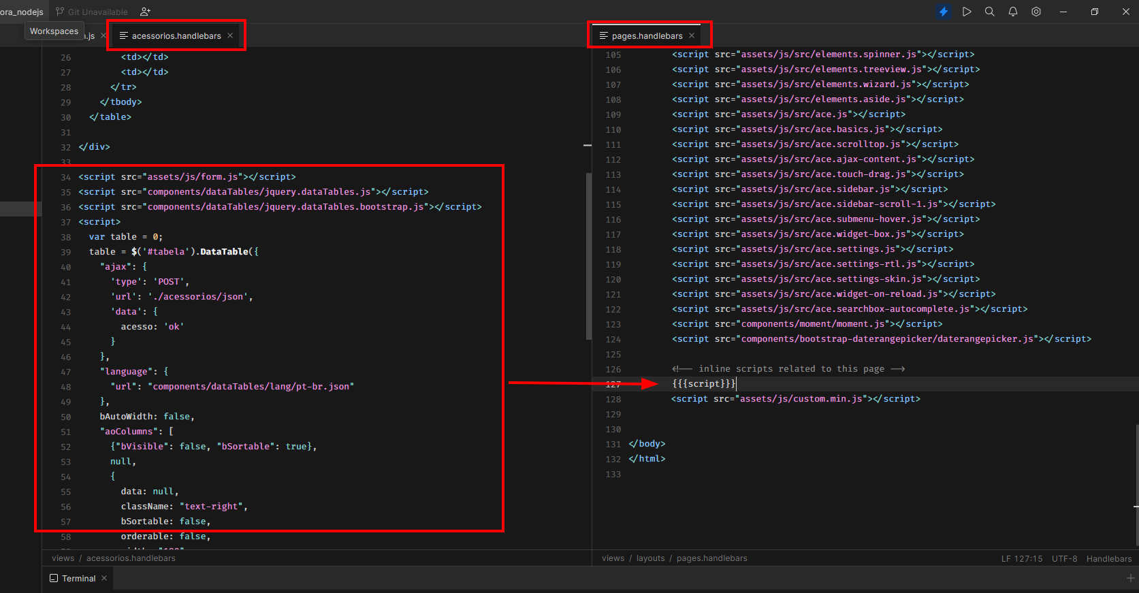
Task: Click the </div> line in left editor
Action: pos(94,147)
